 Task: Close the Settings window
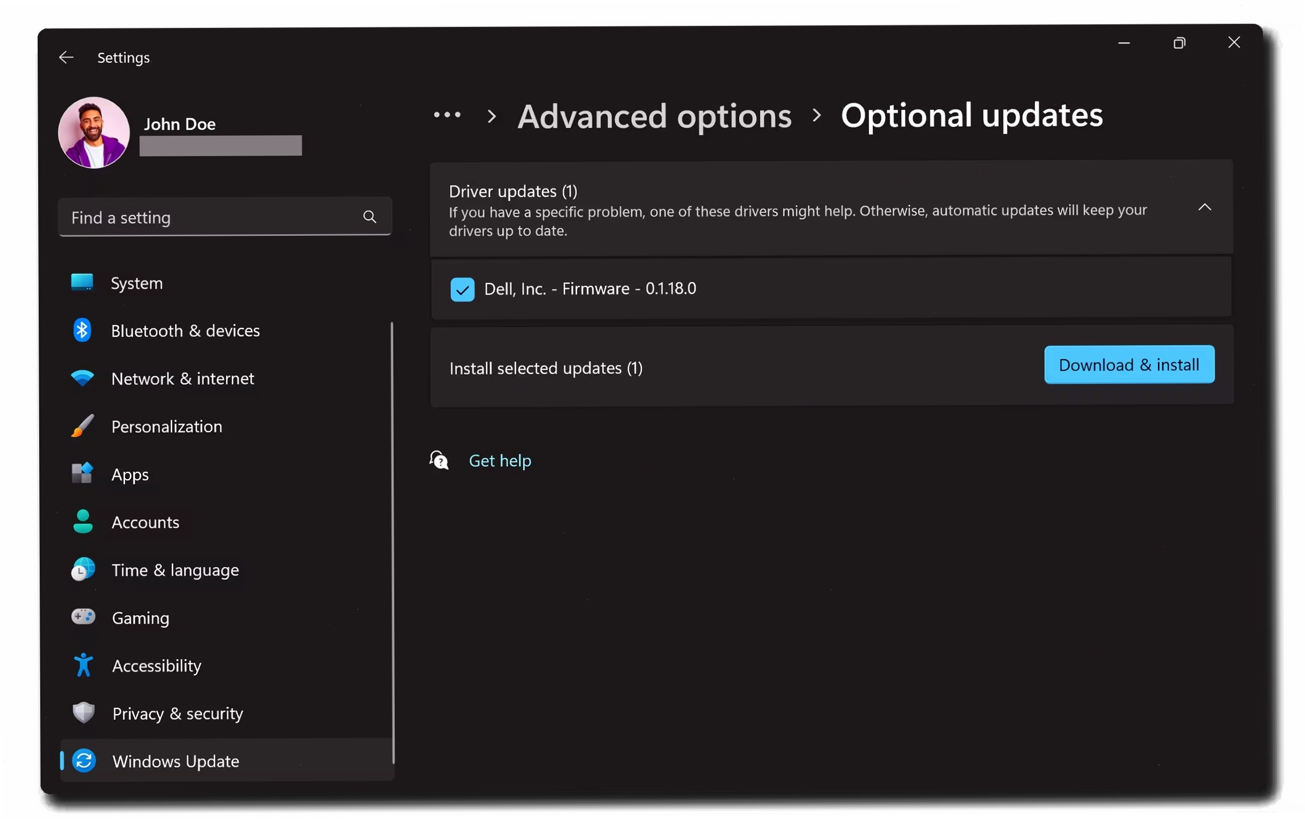1234,42
